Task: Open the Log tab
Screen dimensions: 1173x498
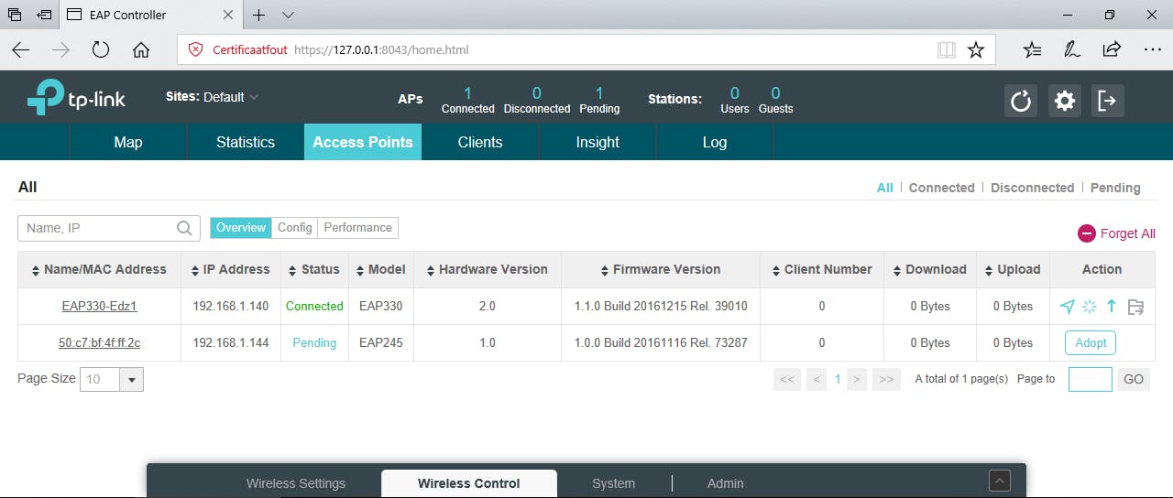Action: [x=715, y=142]
